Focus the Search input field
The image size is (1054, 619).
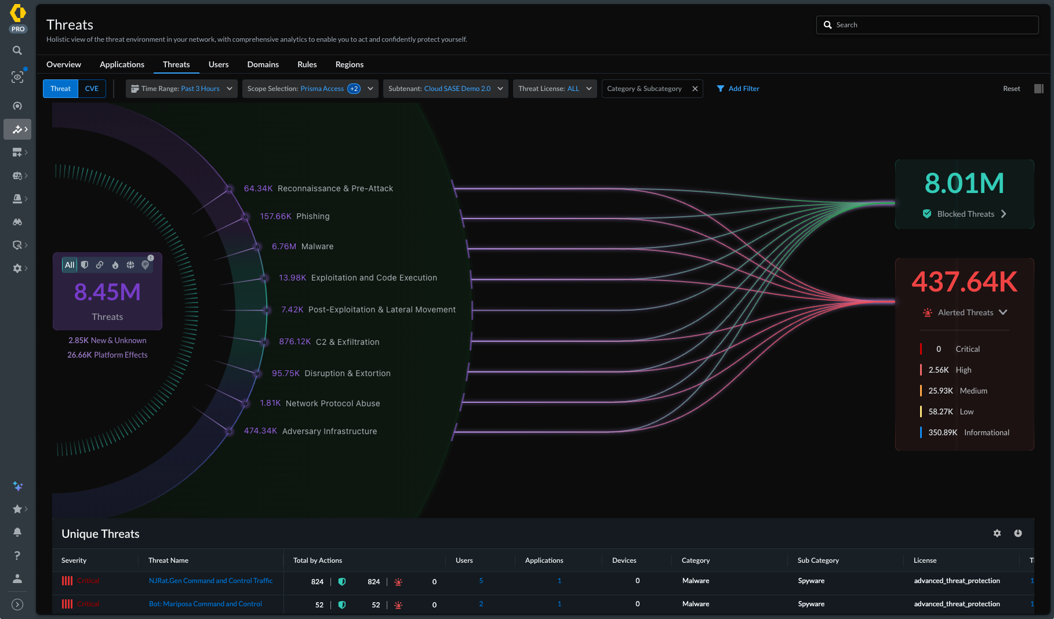(x=927, y=25)
